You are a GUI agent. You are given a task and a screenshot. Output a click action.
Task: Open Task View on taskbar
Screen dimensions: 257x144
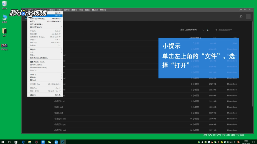[9, 142]
